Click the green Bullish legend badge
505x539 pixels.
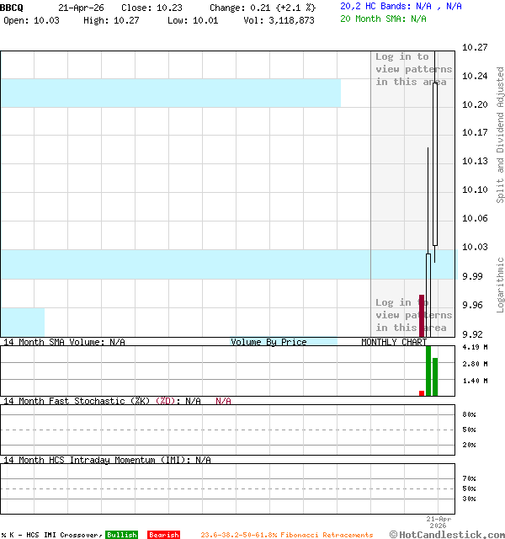(x=121, y=535)
